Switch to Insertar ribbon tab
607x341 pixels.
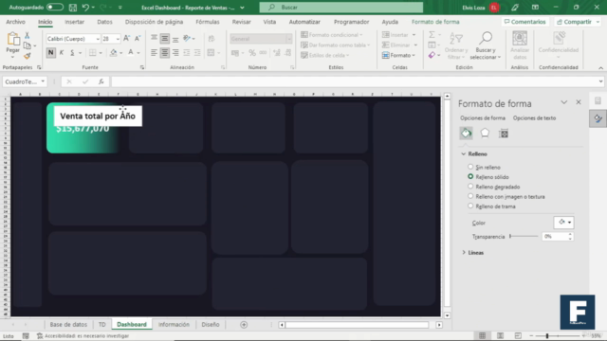coord(74,22)
